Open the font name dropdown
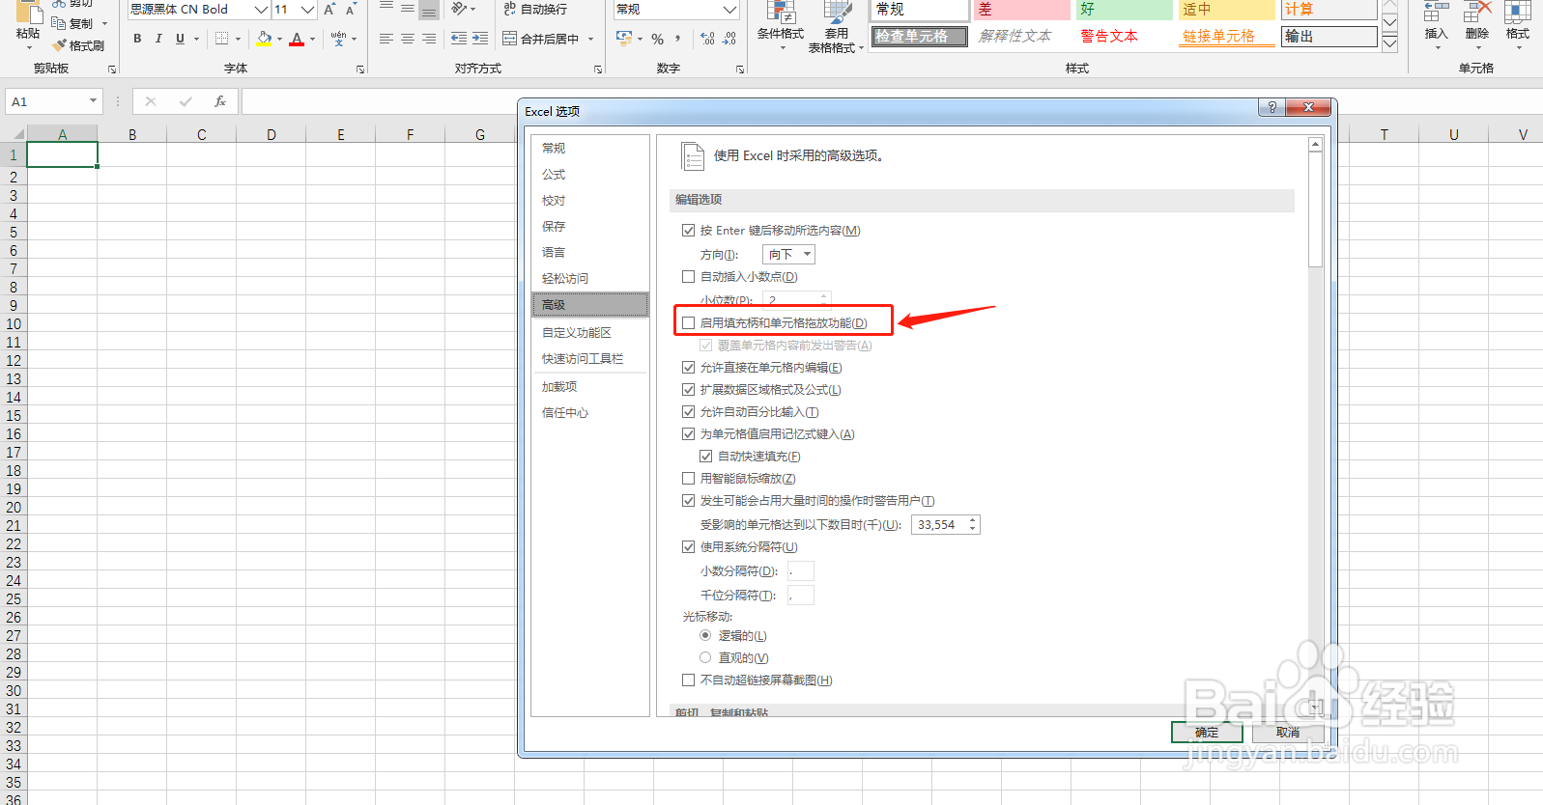This screenshot has height=805, width=1543. coord(260,9)
